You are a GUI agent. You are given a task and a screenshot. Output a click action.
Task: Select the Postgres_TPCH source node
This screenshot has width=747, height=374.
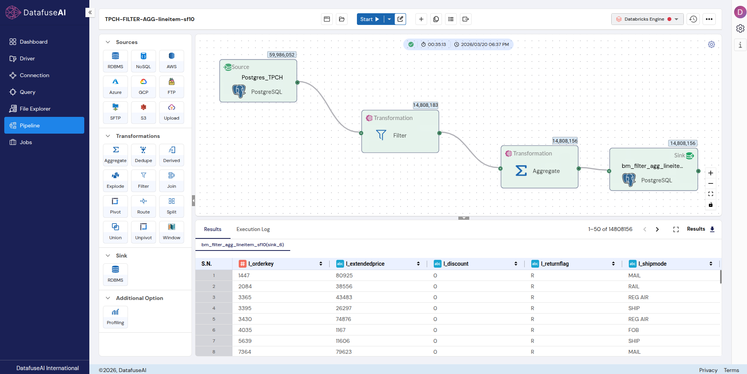258,81
